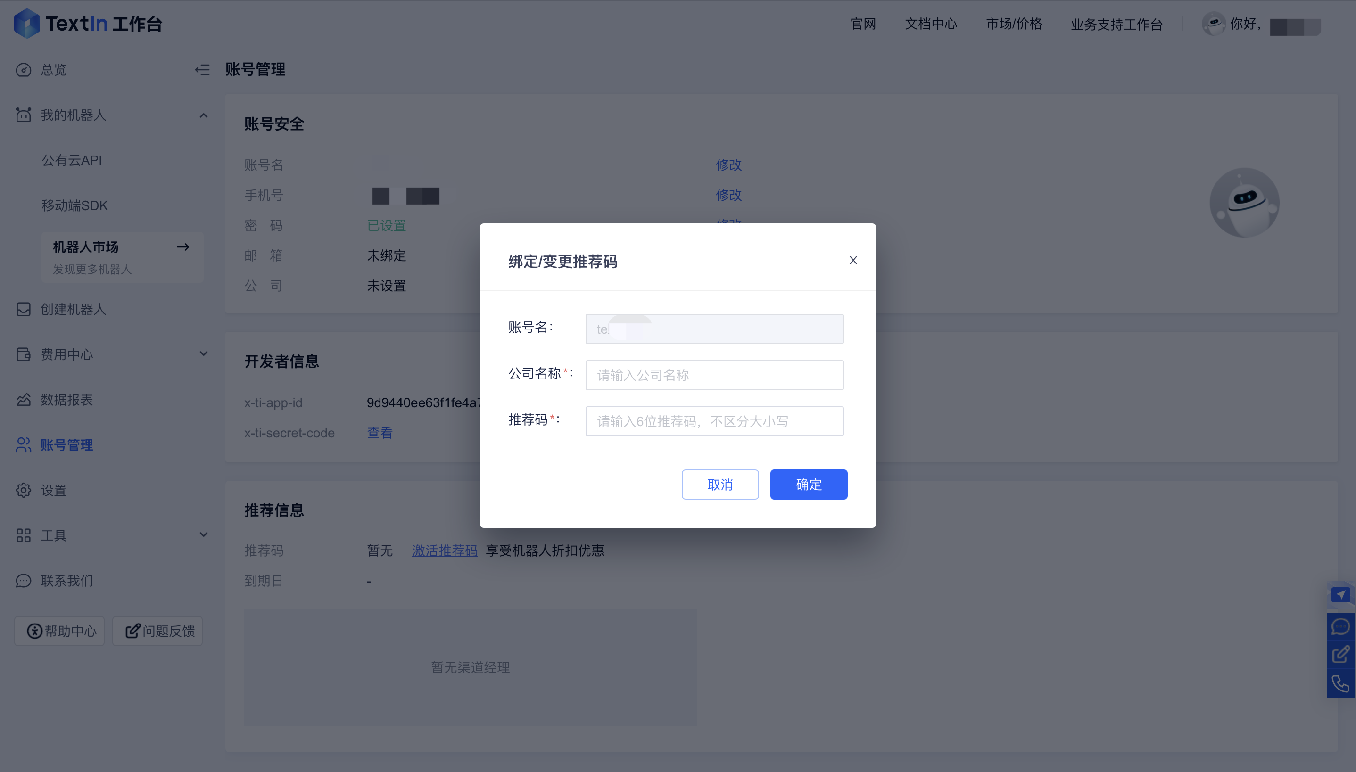Click 查看 link for x-ti-secret-code
1356x772 pixels.
(x=380, y=433)
